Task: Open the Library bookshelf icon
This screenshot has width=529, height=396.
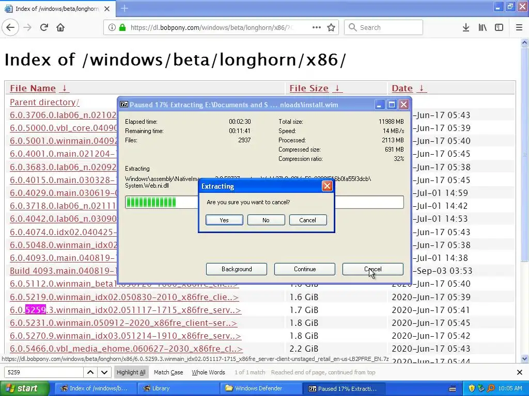Action: [483, 27]
